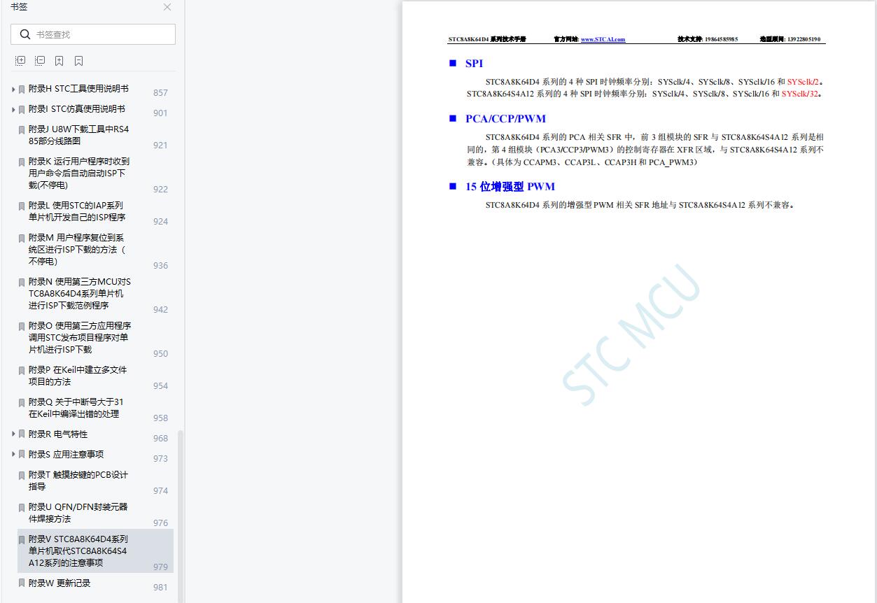Click bookmark icon beside 附录T
This screenshot has height=603, width=877.
[x=22, y=476]
